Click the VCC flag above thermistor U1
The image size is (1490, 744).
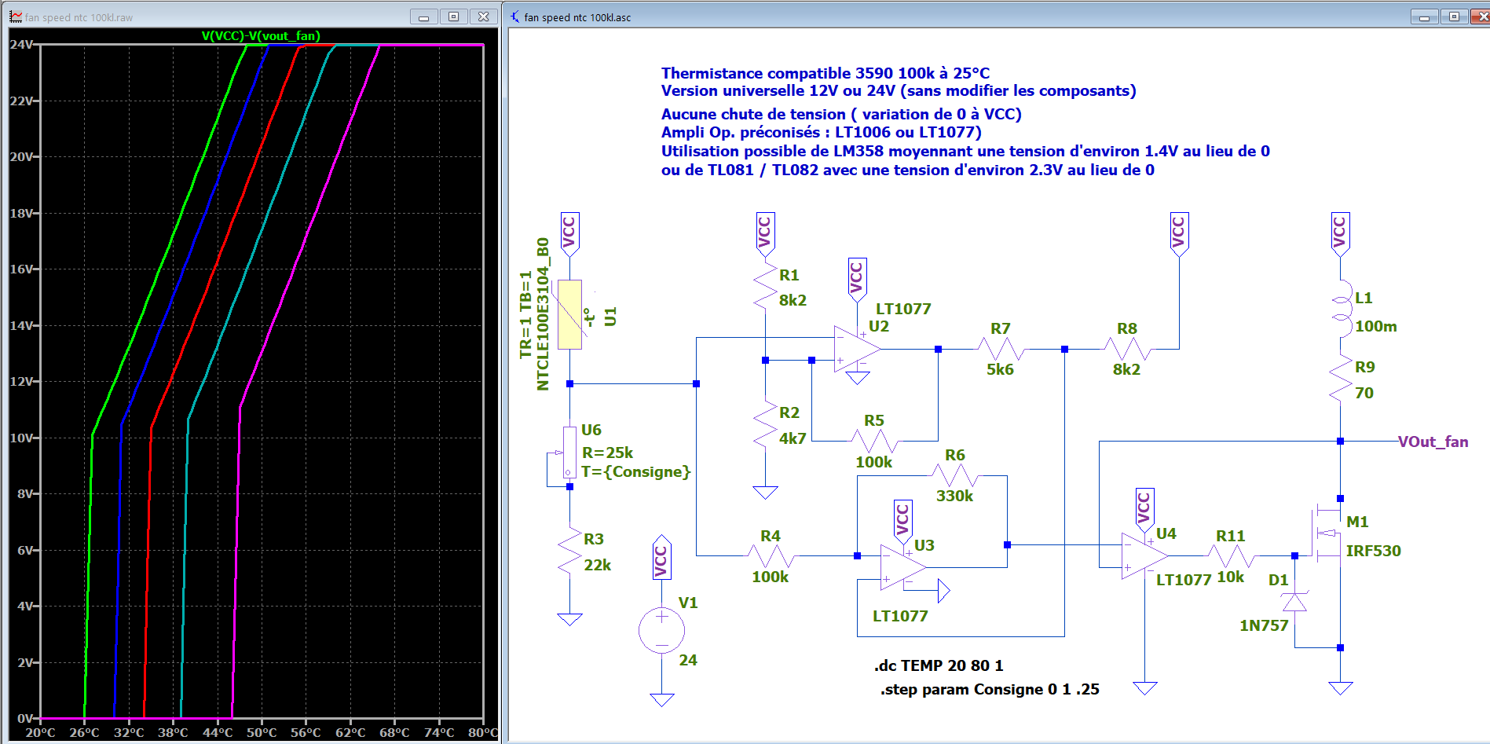pos(569,233)
